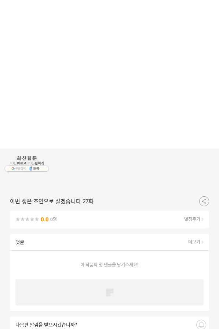Click the episode title 이번 생은 조연으로 살겠습니다 27화
219x329 pixels.
(51, 201)
